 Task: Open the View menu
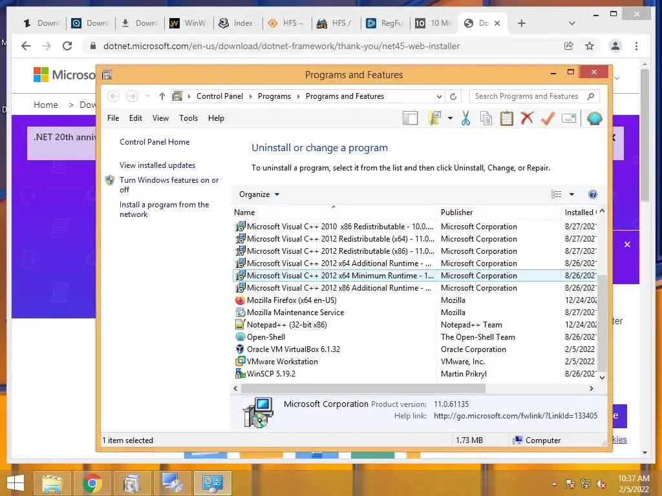point(160,118)
